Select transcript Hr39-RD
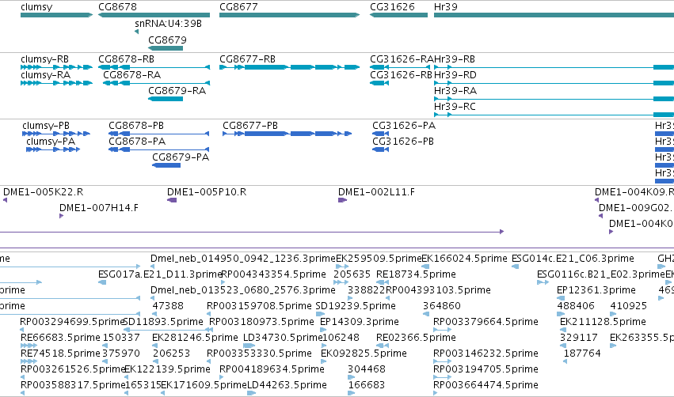 pos(455,74)
